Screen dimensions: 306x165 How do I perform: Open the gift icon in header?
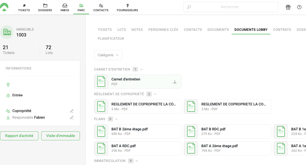(288, 7)
